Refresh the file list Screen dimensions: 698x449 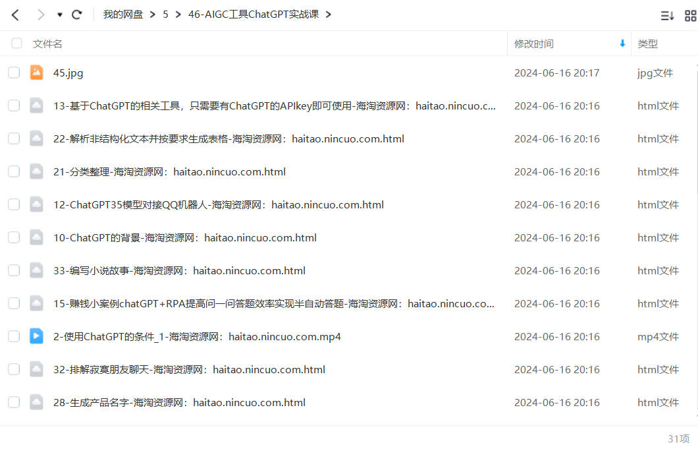(x=77, y=15)
